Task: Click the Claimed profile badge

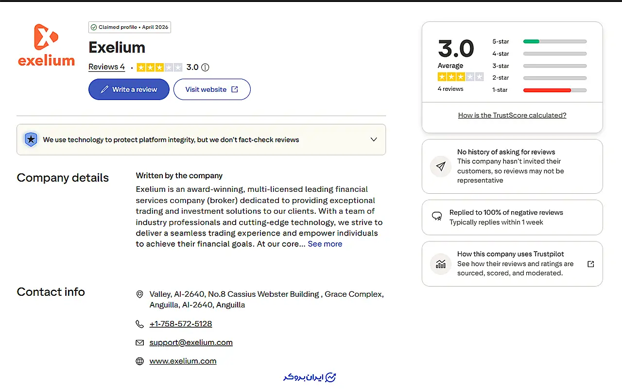Action: [x=130, y=27]
